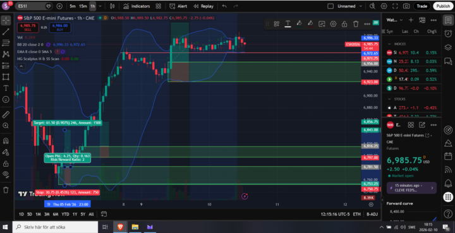Open drawing settings hexagon in floating toolbar

(333, 24)
